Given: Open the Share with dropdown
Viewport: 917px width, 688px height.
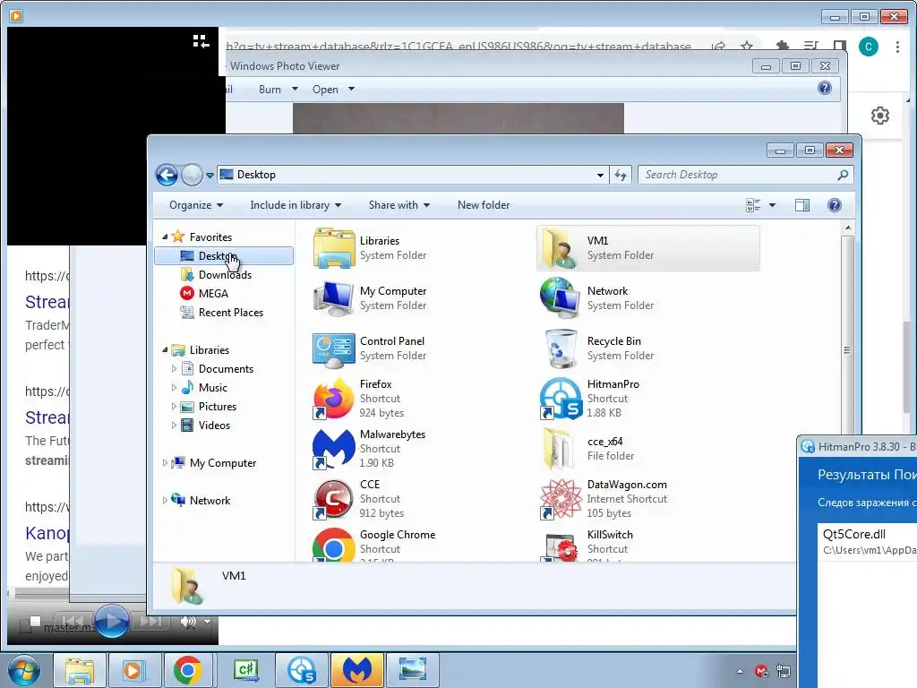Looking at the screenshot, I should (x=399, y=205).
